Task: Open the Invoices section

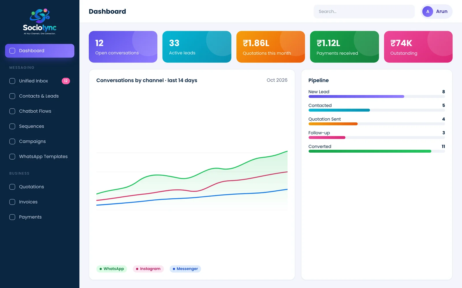Action: click(x=40, y=202)
